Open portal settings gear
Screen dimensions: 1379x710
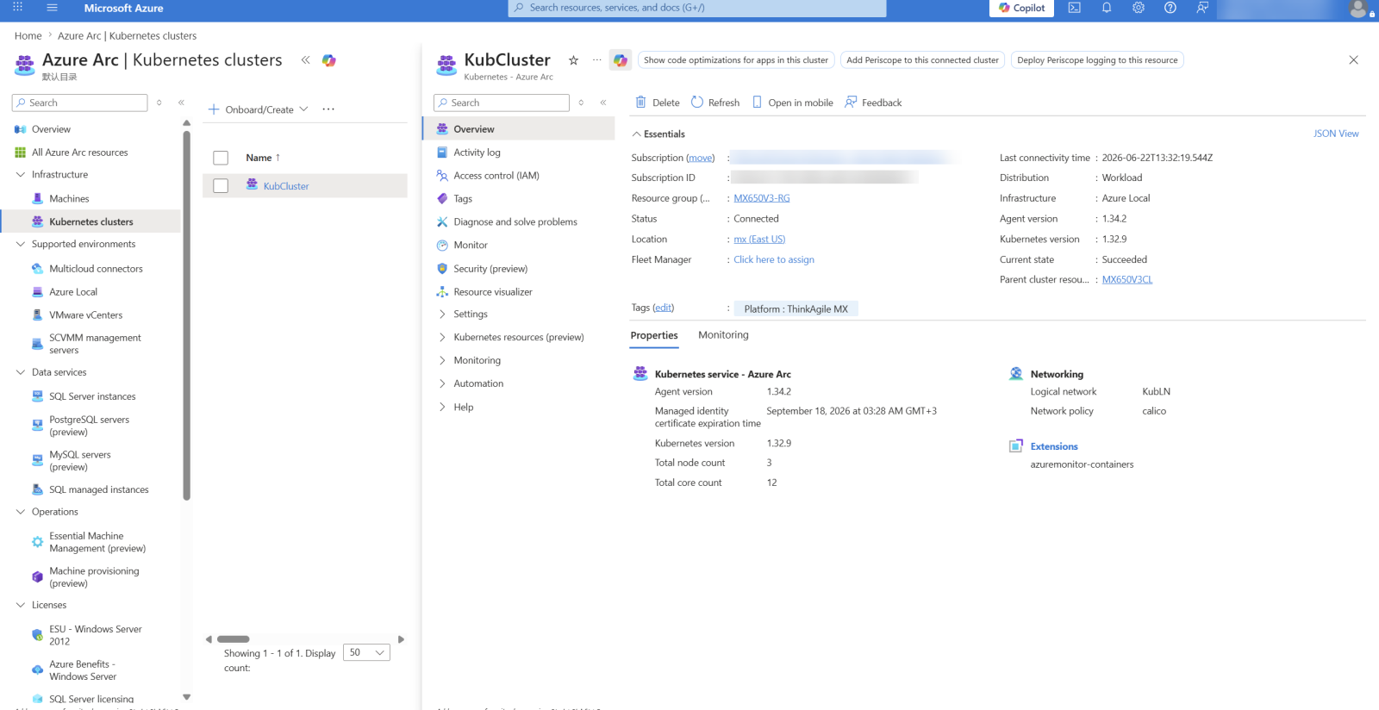tap(1139, 8)
